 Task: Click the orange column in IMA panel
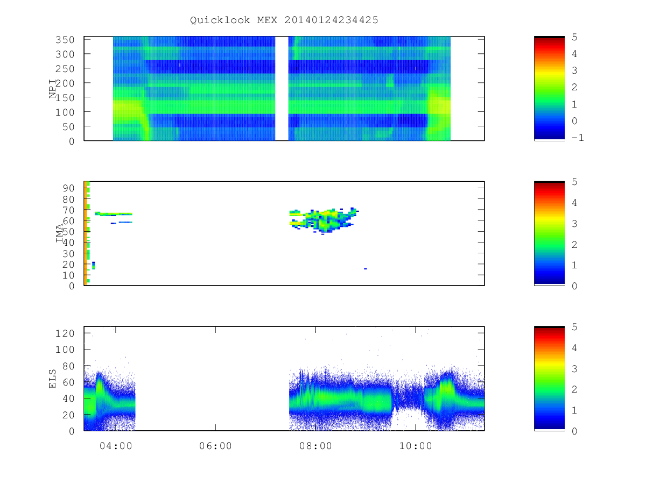85,233
